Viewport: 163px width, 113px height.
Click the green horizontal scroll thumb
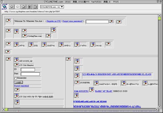(6, 109)
